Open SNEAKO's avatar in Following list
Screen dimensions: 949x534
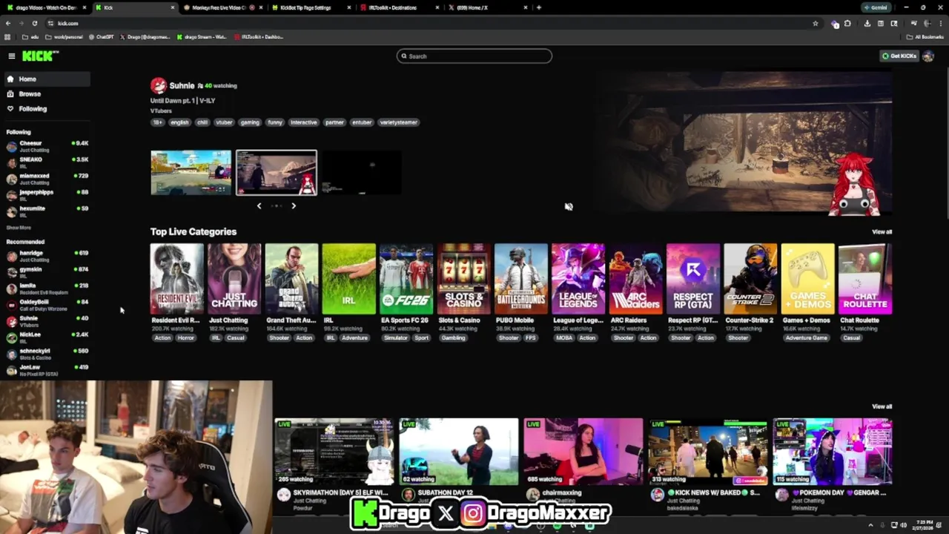tap(12, 162)
